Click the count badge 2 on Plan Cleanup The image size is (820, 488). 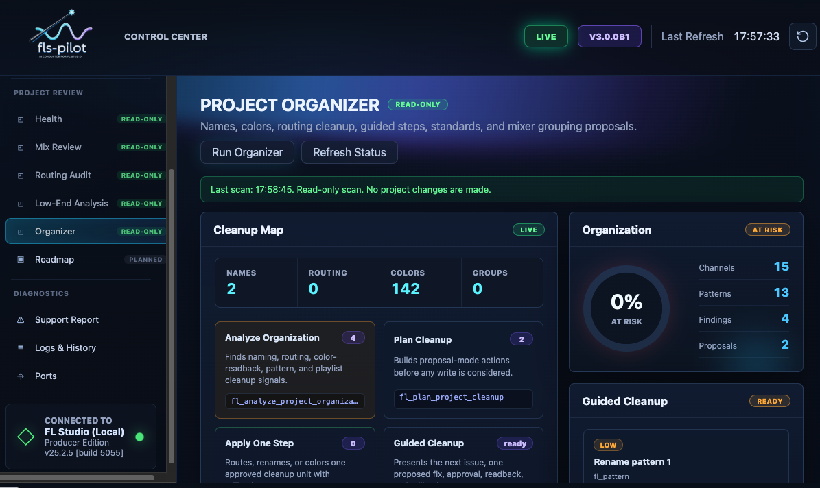tap(522, 340)
